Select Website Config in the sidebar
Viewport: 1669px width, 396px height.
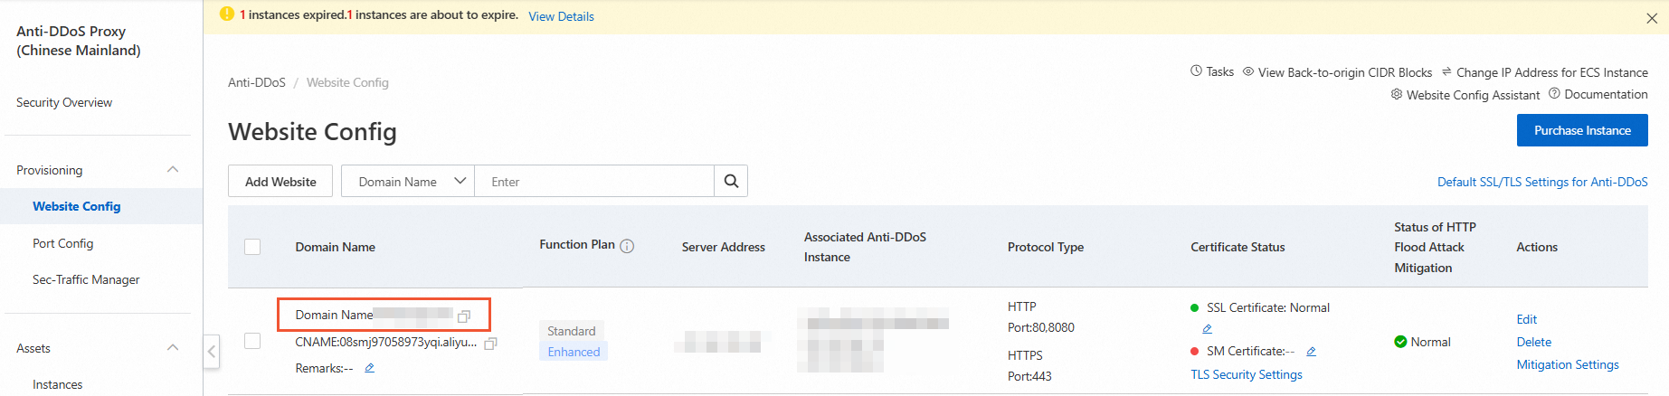tap(77, 206)
